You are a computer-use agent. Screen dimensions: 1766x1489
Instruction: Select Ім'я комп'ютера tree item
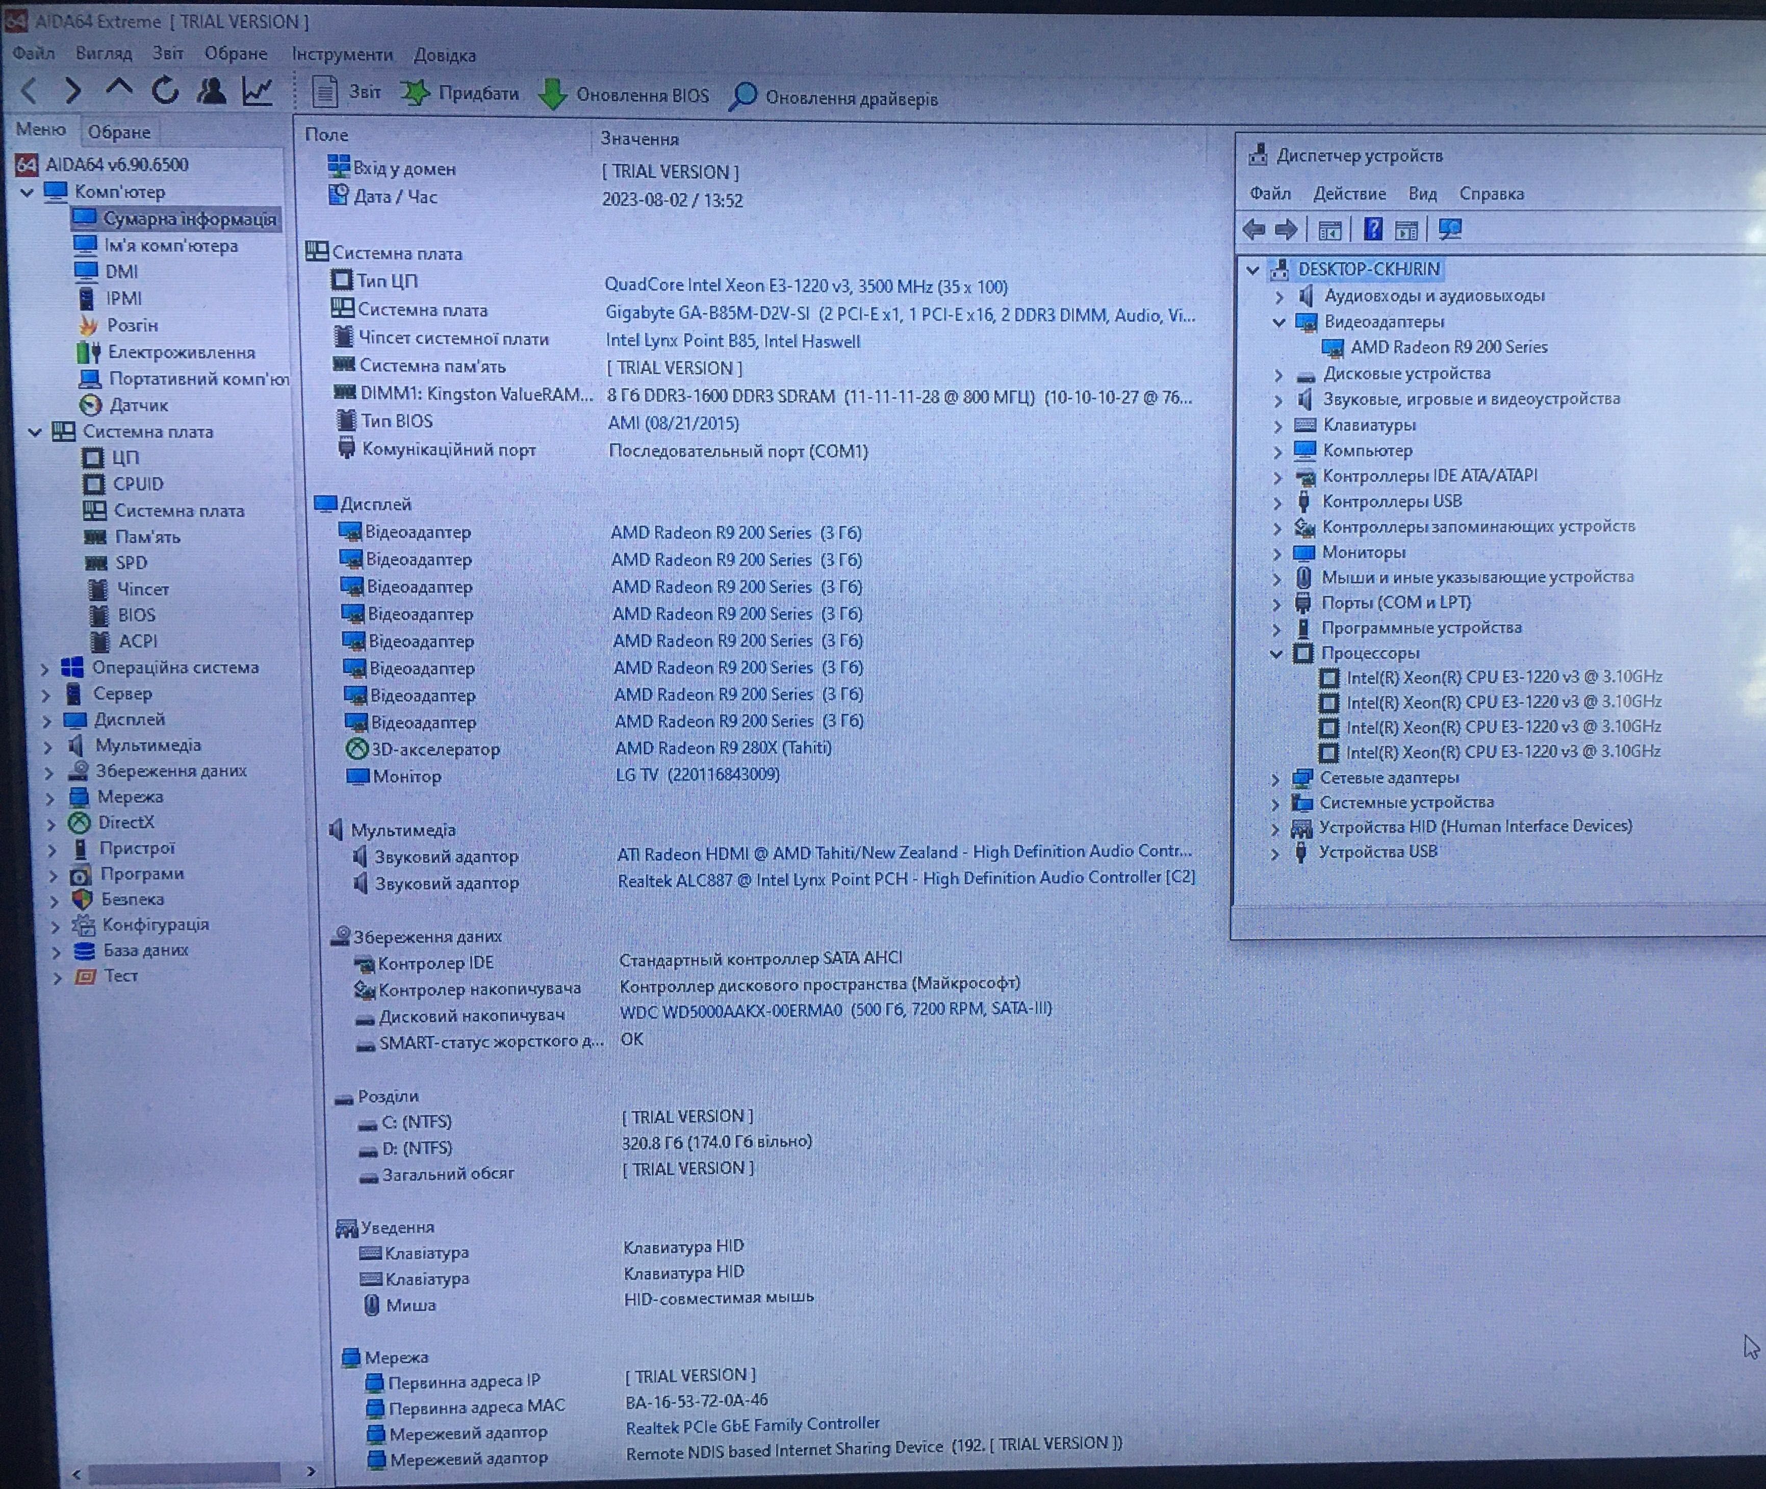click(x=157, y=246)
